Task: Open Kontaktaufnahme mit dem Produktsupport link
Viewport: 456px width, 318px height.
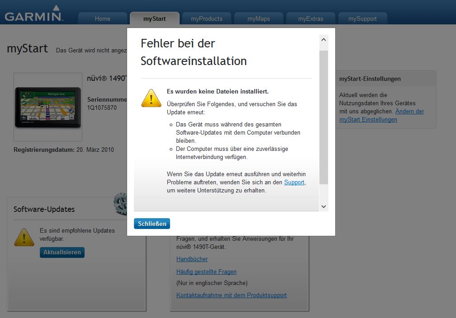Action: (x=231, y=295)
